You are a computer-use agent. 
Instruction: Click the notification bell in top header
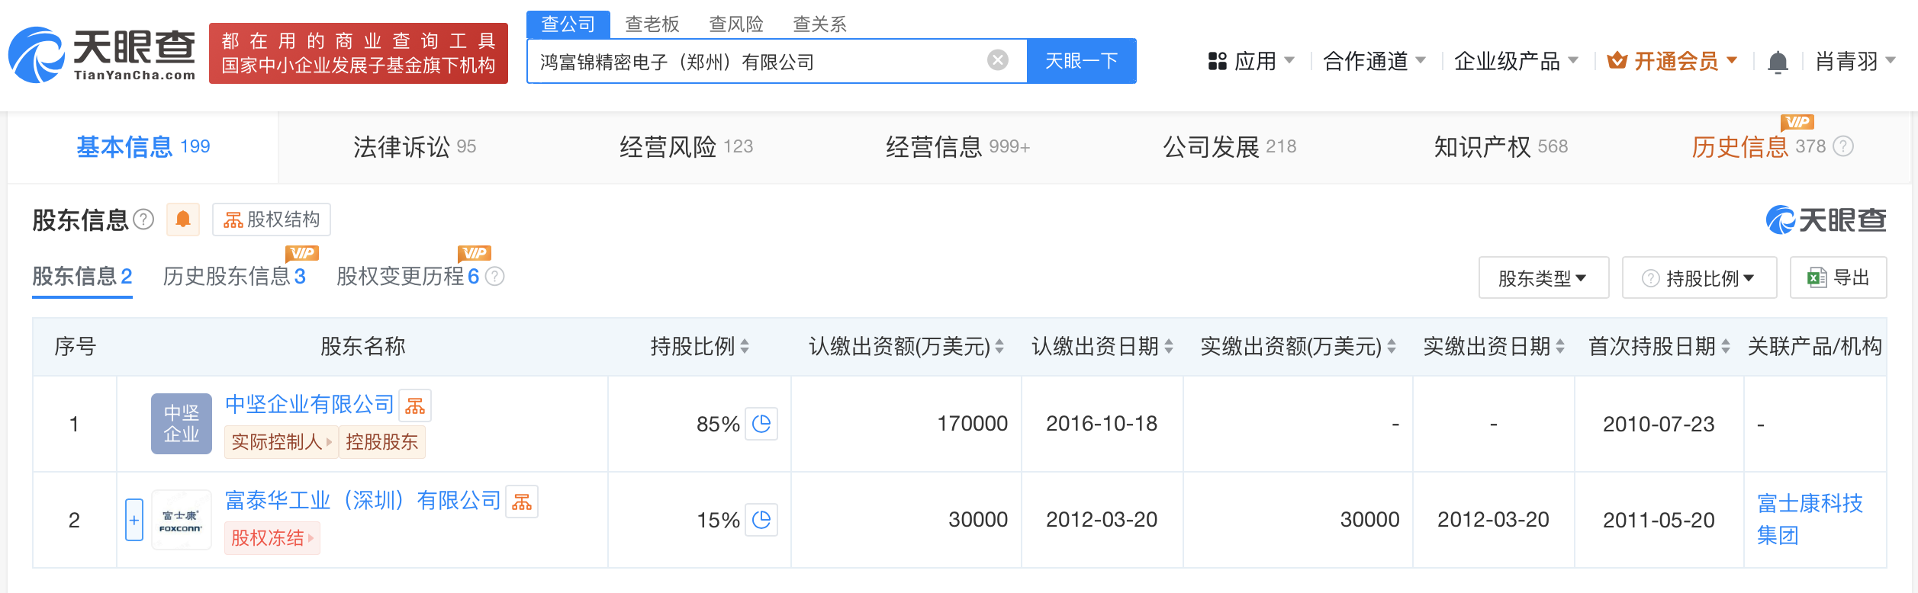pyautogui.click(x=1777, y=62)
